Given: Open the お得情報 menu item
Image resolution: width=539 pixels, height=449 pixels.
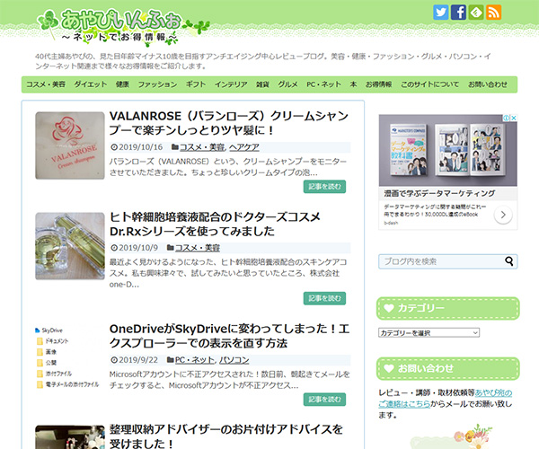Looking at the screenshot, I should pos(378,84).
